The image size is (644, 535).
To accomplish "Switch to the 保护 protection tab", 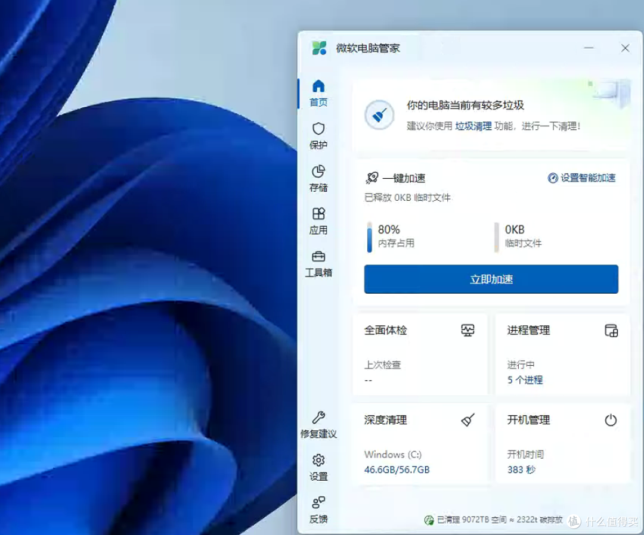I will tap(318, 136).
